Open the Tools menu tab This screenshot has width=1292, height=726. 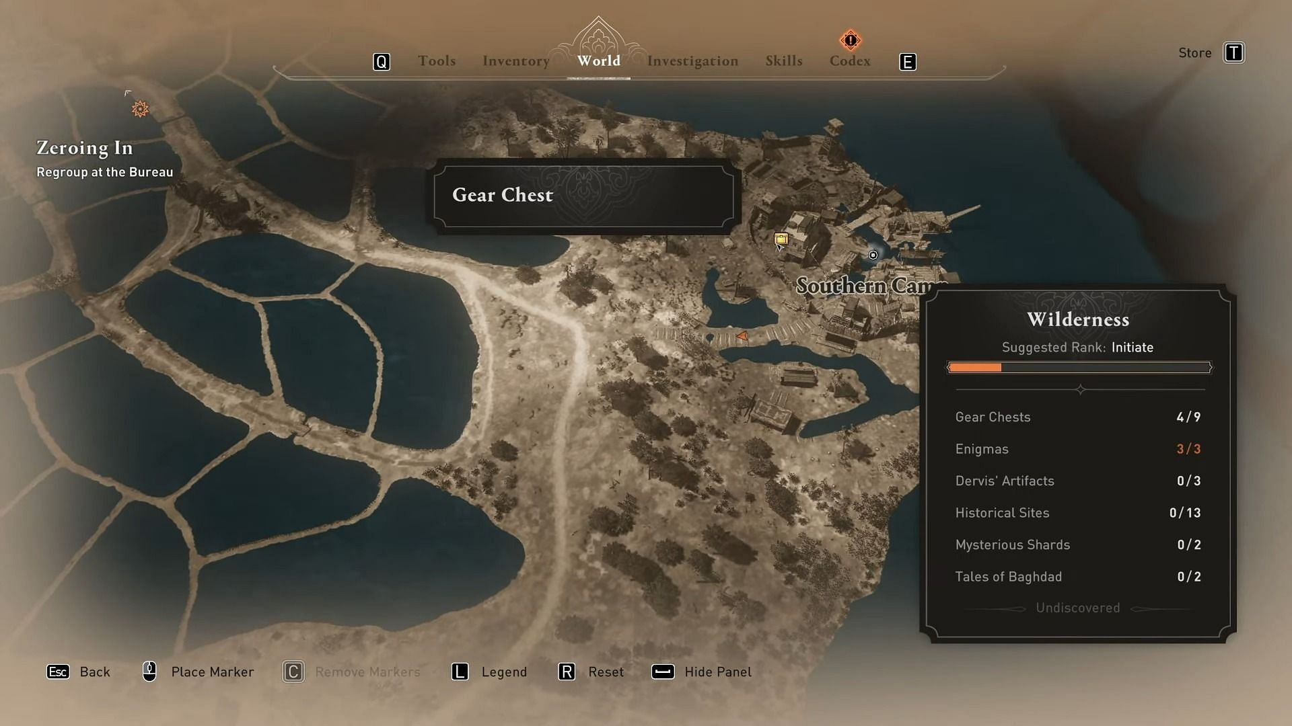click(x=437, y=61)
